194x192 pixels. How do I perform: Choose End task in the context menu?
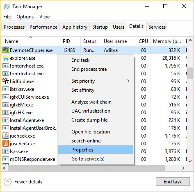[96, 60]
